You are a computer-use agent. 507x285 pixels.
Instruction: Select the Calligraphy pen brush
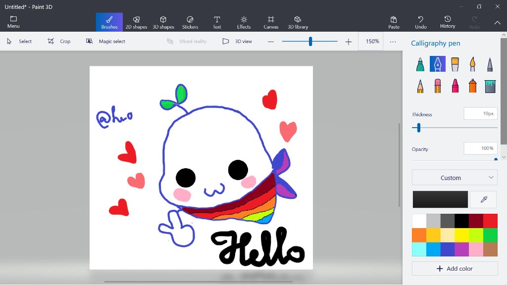point(438,64)
